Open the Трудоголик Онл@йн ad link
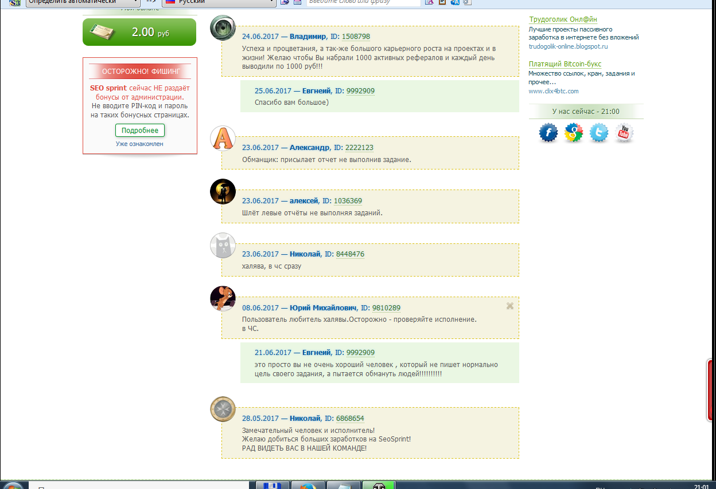Image resolution: width=716 pixels, height=489 pixels. (x=563, y=19)
